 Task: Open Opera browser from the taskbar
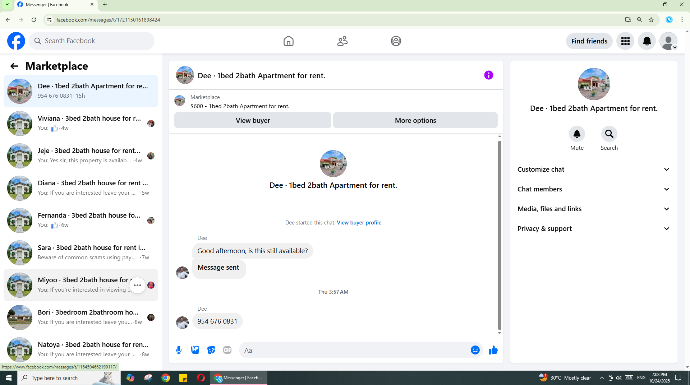(x=201, y=378)
